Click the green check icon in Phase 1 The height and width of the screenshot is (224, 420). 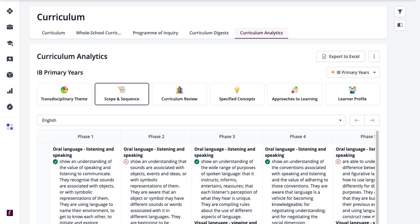55,162
